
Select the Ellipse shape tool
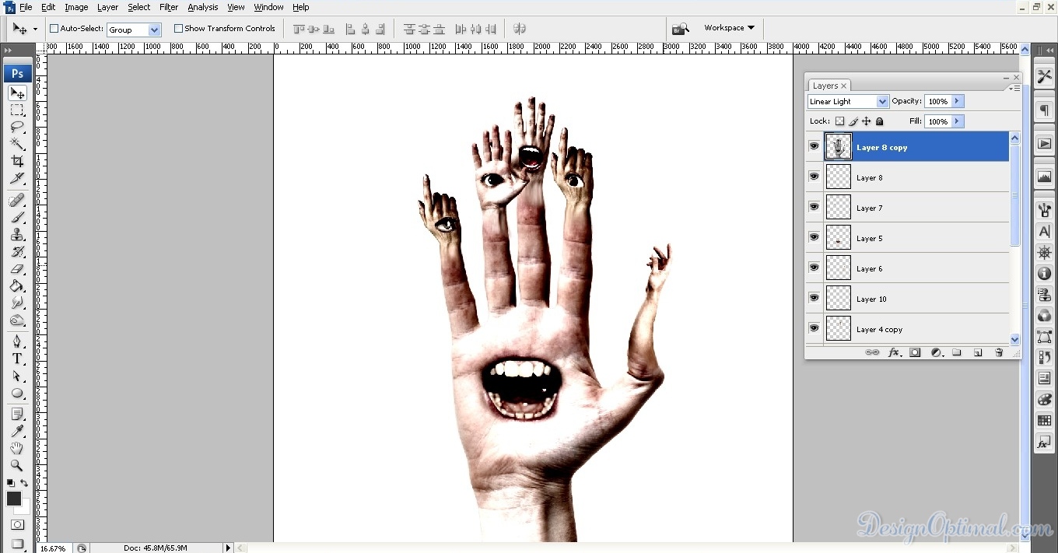(x=17, y=394)
